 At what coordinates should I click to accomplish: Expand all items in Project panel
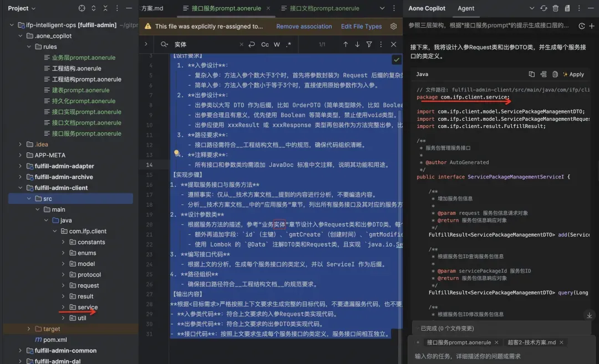point(94,8)
